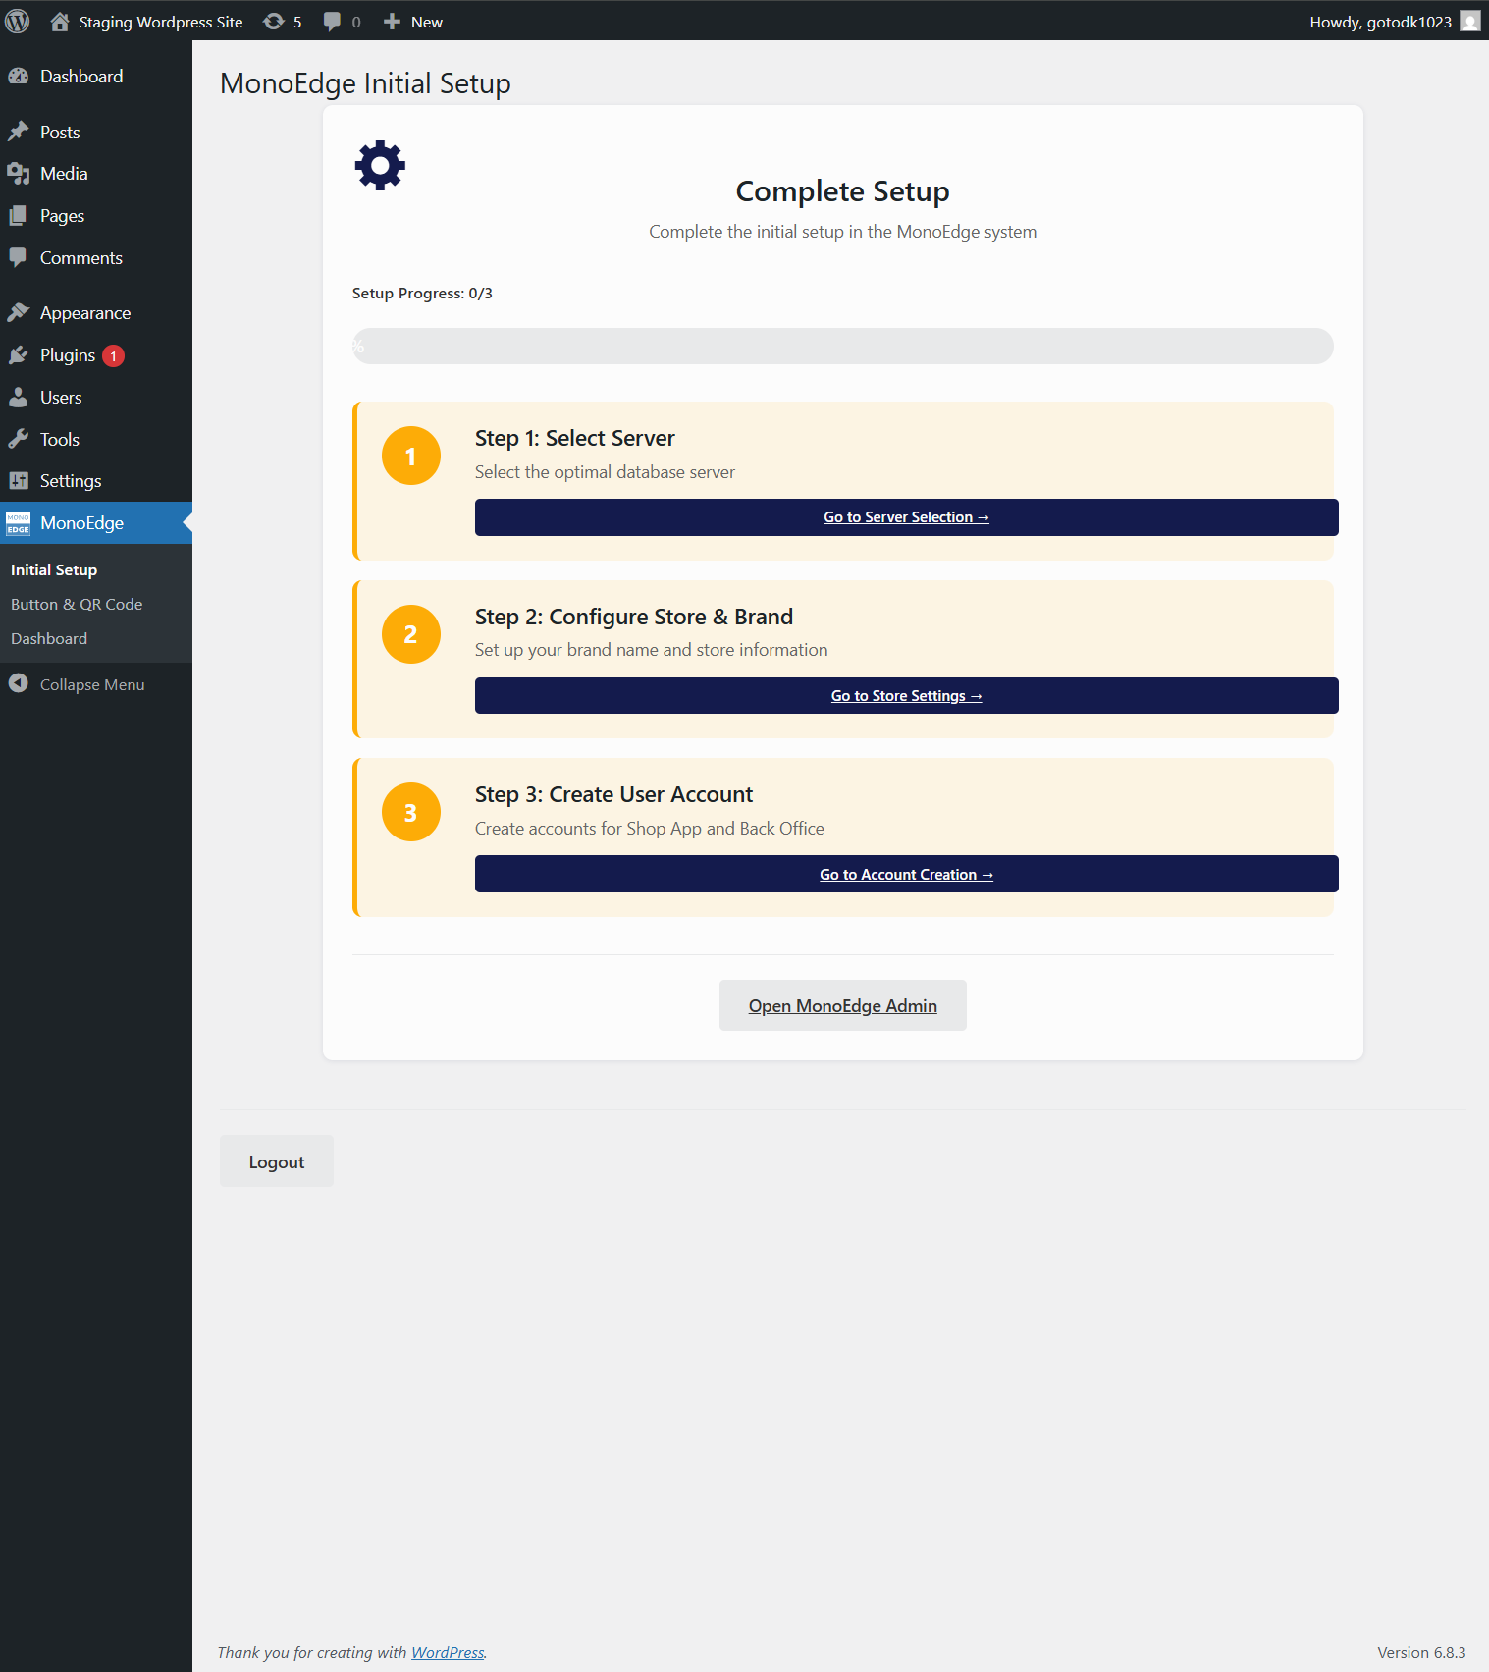The height and width of the screenshot is (1672, 1489).
Task: Click Go to Server Selection button
Action: tap(906, 517)
